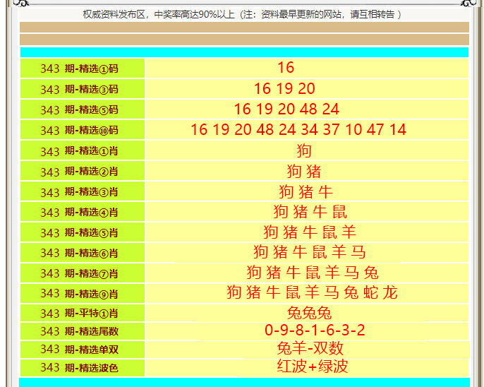484x387 pixels.
Task: Select the 343期-平特①肖 label cell
Action: pyautogui.click(x=83, y=314)
